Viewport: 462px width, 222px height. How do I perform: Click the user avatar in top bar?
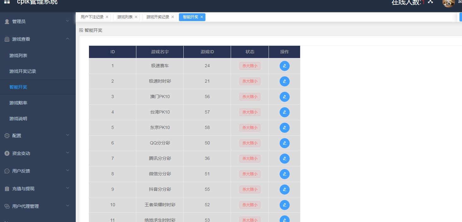pyautogui.click(x=448, y=3)
